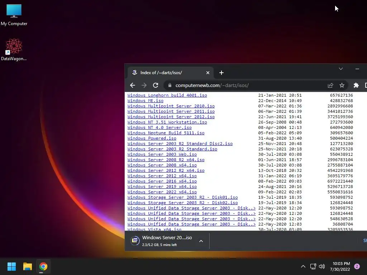The width and height of the screenshot is (367, 275).
Task: Open Unified Data Storage Server link sized 36808704
Action: point(191,224)
